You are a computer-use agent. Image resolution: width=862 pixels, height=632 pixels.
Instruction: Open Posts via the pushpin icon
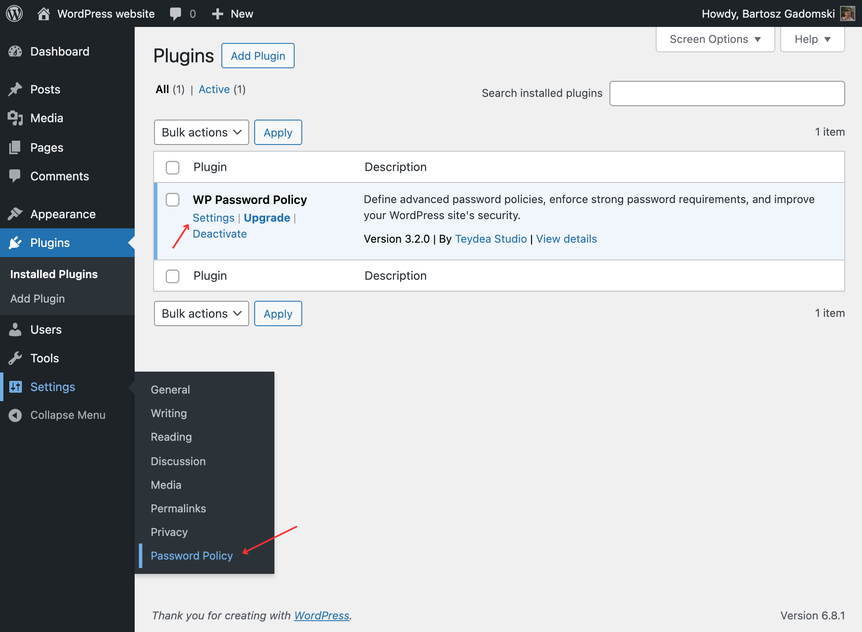coord(15,89)
